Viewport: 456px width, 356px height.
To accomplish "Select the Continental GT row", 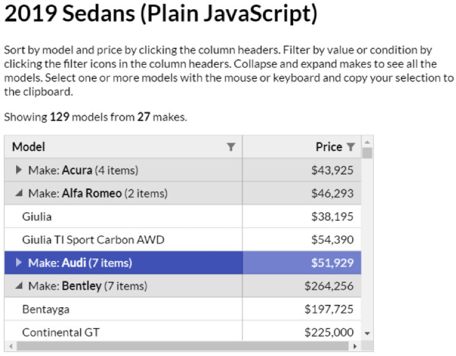I will [x=183, y=331].
